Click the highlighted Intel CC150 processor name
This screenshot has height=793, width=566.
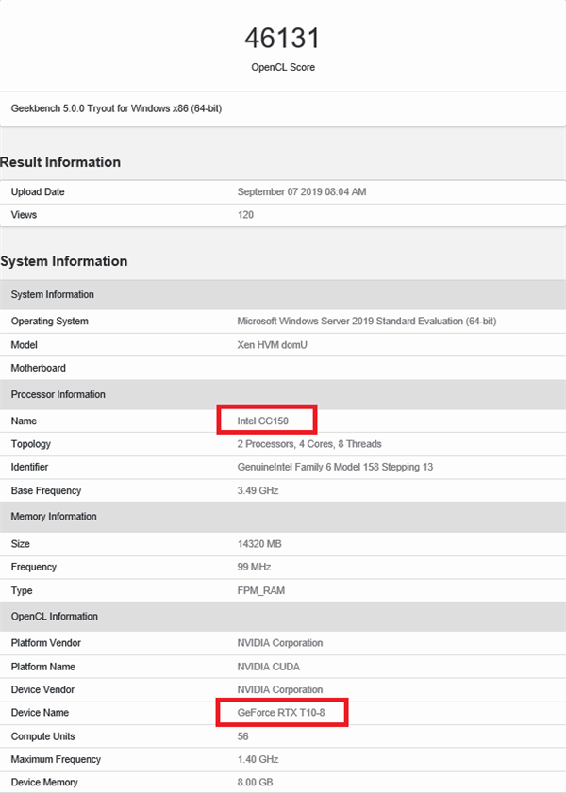click(263, 421)
